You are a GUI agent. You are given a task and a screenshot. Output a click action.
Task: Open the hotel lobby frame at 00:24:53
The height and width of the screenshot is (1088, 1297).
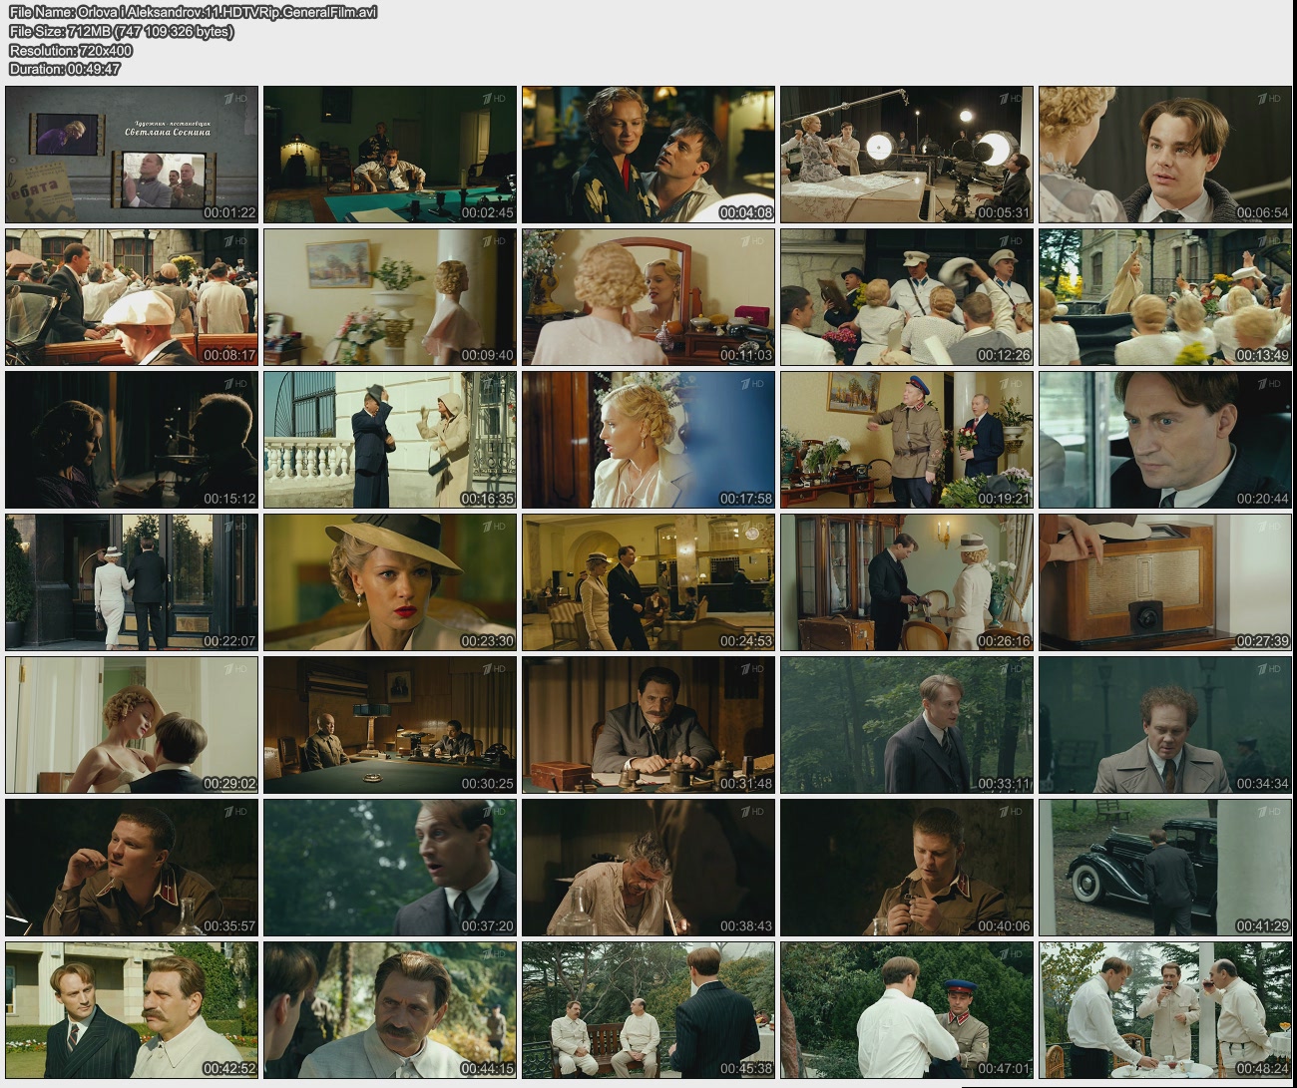(x=648, y=582)
